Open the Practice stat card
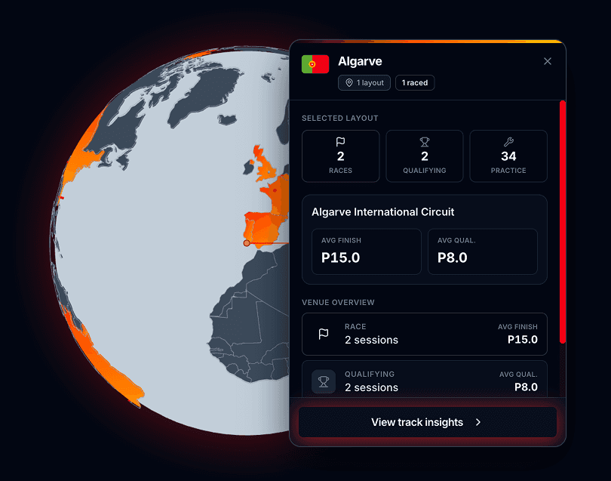This screenshot has width=611, height=481. tap(508, 156)
